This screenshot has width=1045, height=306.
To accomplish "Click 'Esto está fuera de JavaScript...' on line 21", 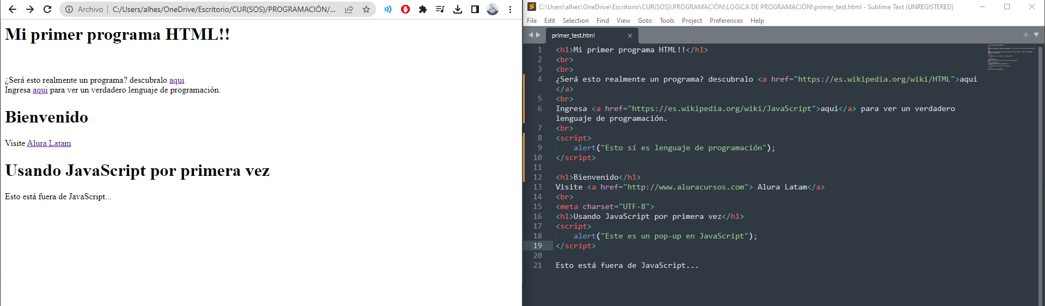I will [627, 265].
